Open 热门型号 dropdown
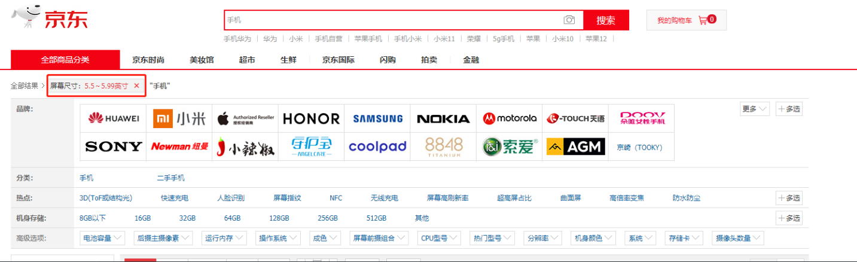 (493, 238)
